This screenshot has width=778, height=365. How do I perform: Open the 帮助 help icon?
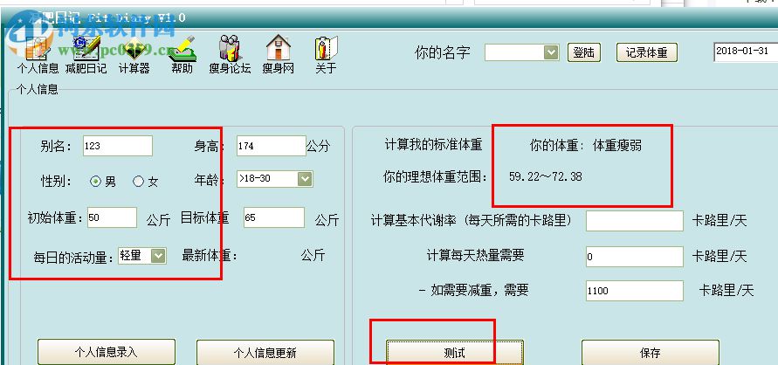182,54
